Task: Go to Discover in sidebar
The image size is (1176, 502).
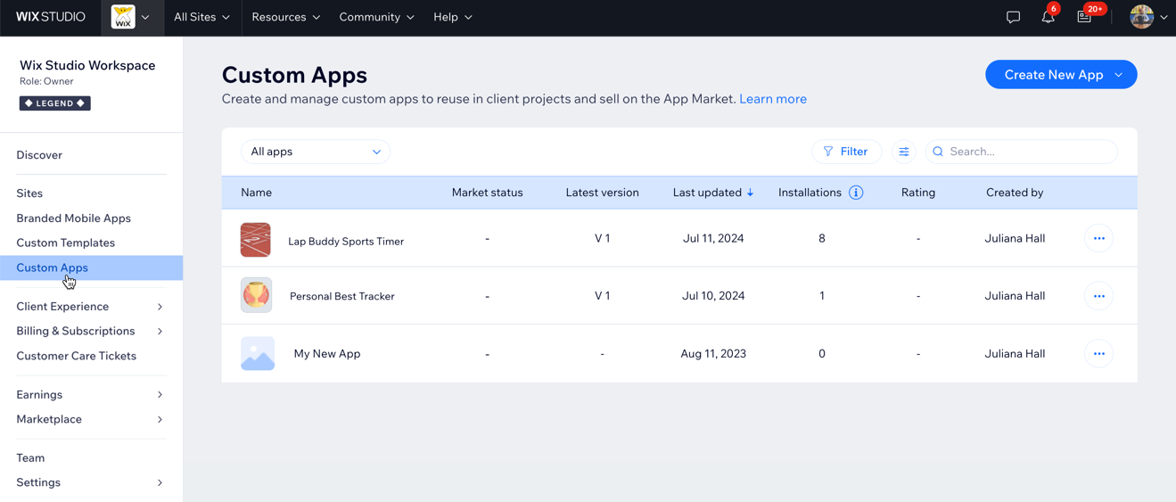Action: click(x=39, y=155)
